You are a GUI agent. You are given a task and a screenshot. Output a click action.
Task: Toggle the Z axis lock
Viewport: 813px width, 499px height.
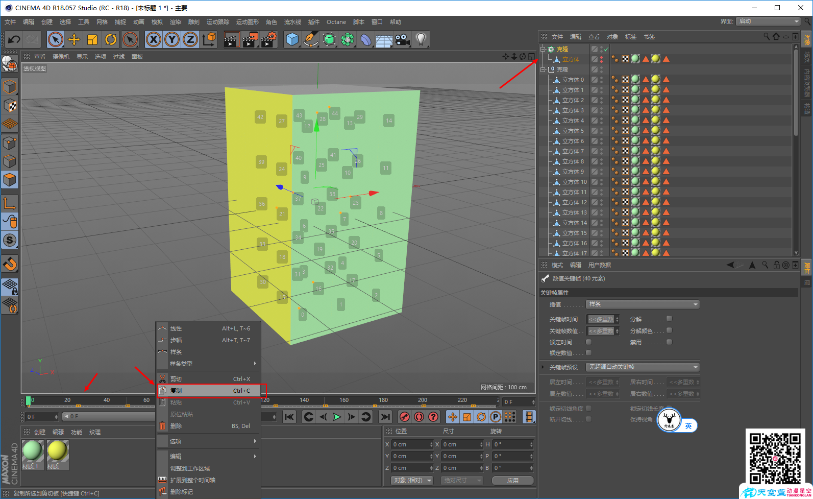190,39
